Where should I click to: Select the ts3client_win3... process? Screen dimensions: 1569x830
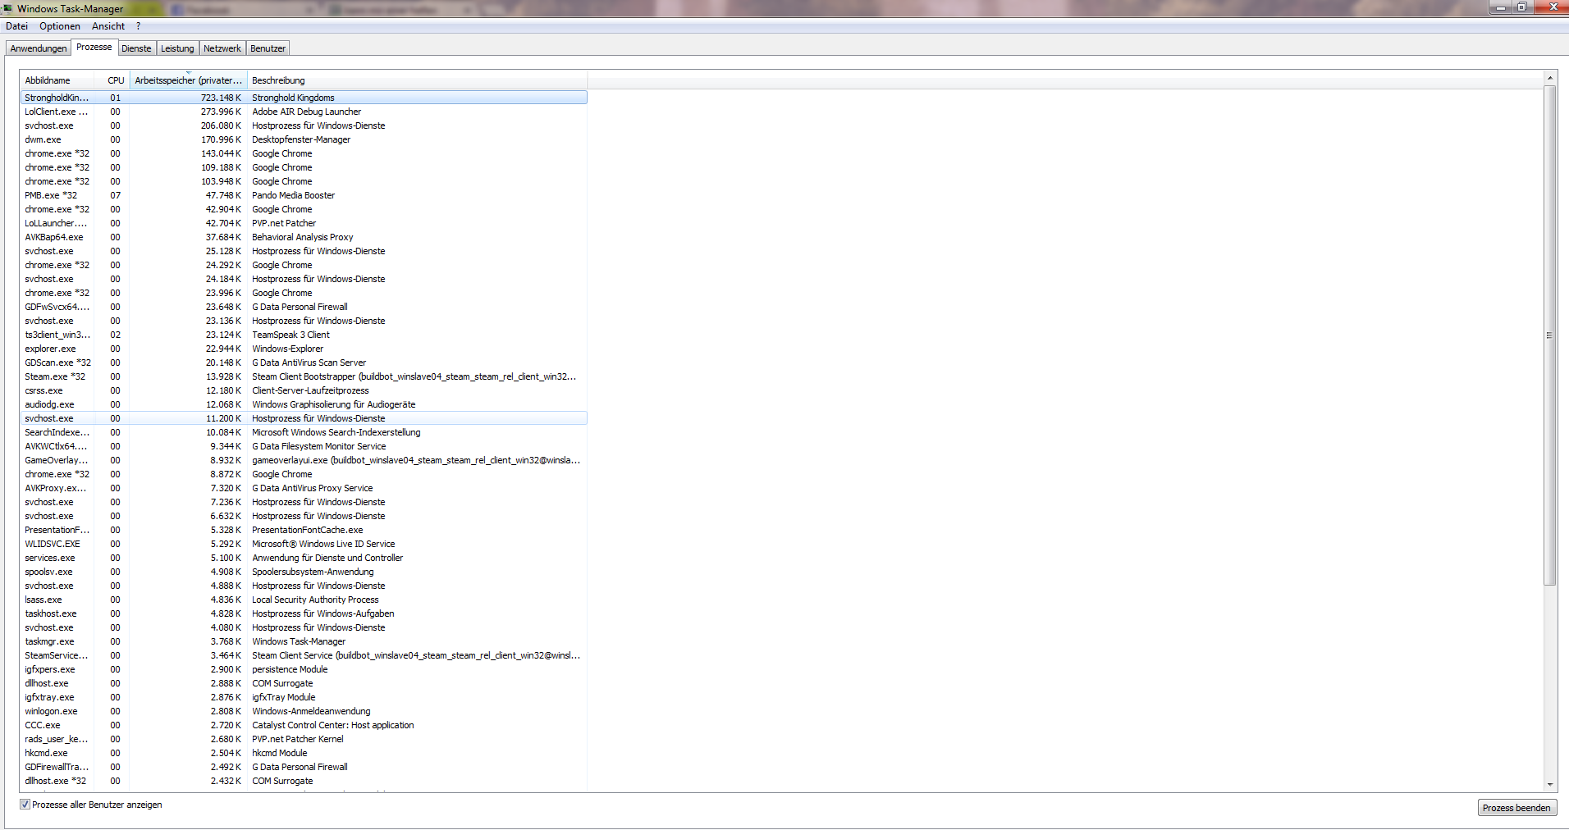point(304,335)
